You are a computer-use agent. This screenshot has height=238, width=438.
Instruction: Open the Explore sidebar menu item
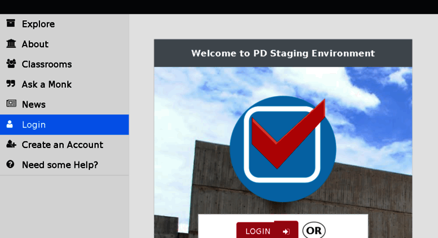coord(64,24)
